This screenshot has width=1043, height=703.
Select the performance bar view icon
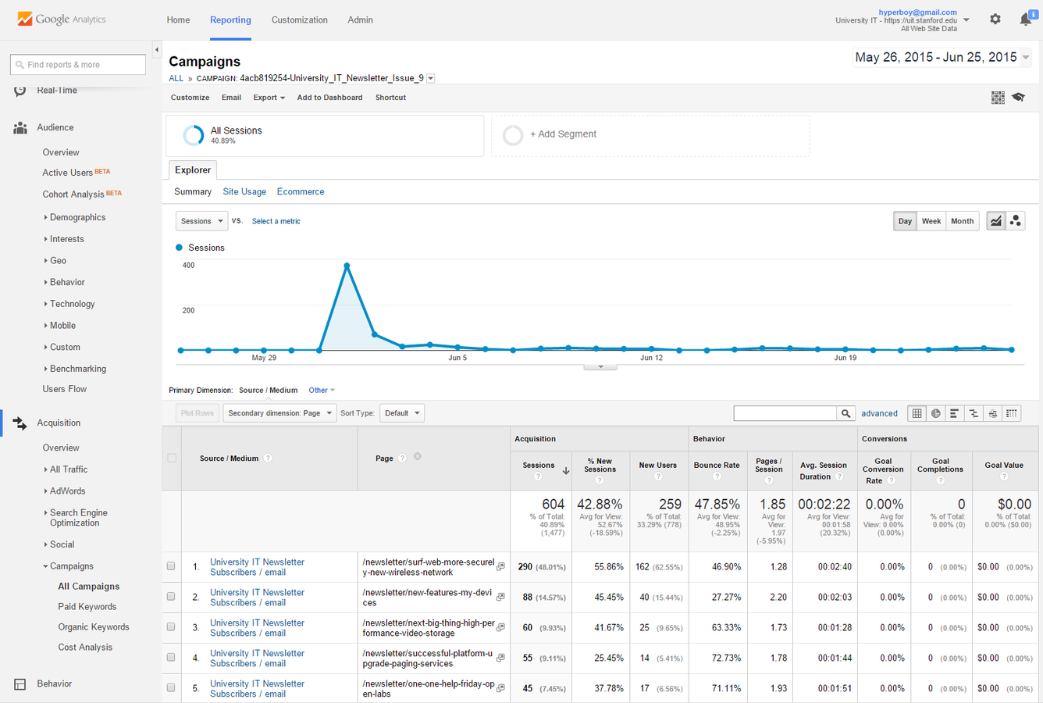[955, 413]
